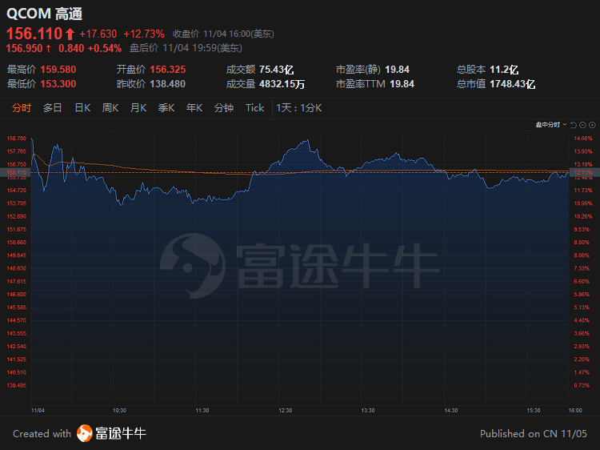
Task: Open the 月K chart tab
Action: pyautogui.click(x=138, y=108)
